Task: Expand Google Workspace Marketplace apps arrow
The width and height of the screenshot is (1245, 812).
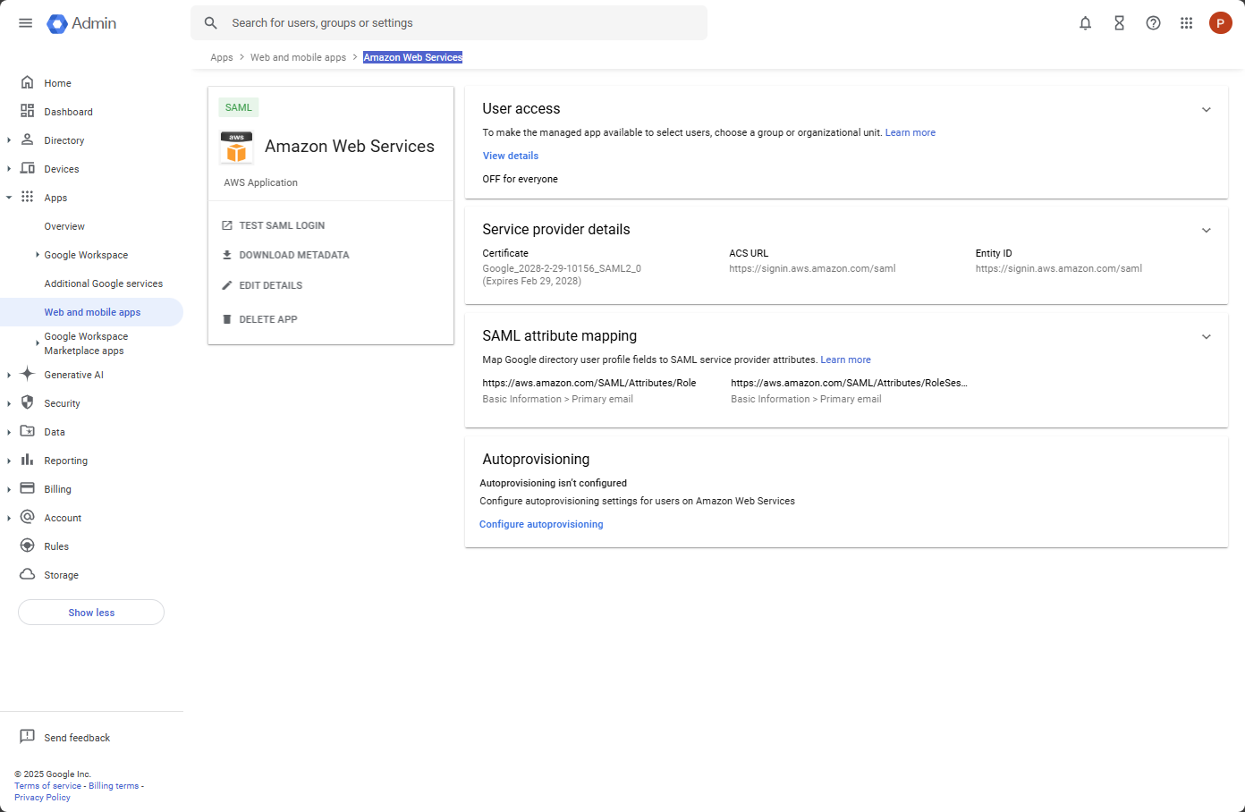Action: (38, 343)
